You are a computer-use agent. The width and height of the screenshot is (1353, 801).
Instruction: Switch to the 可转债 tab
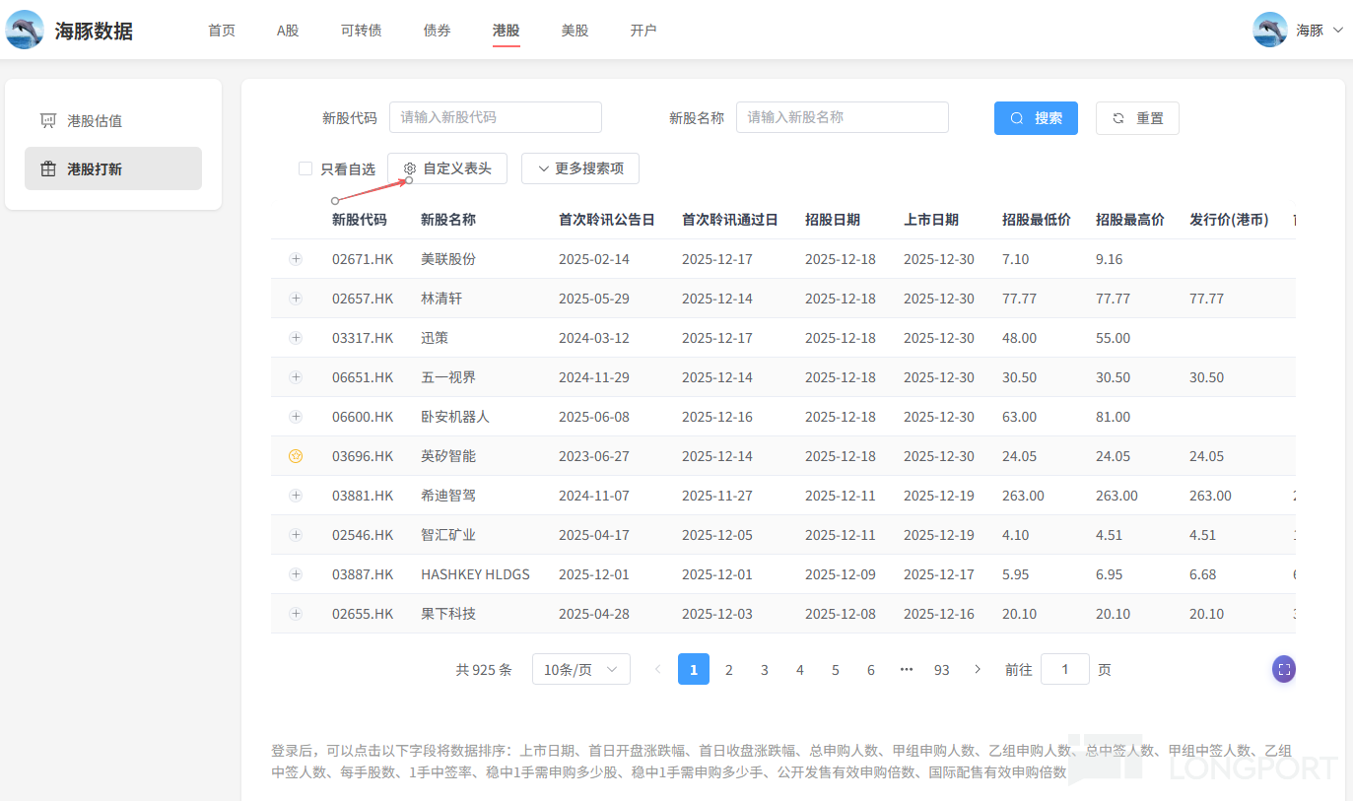(361, 31)
